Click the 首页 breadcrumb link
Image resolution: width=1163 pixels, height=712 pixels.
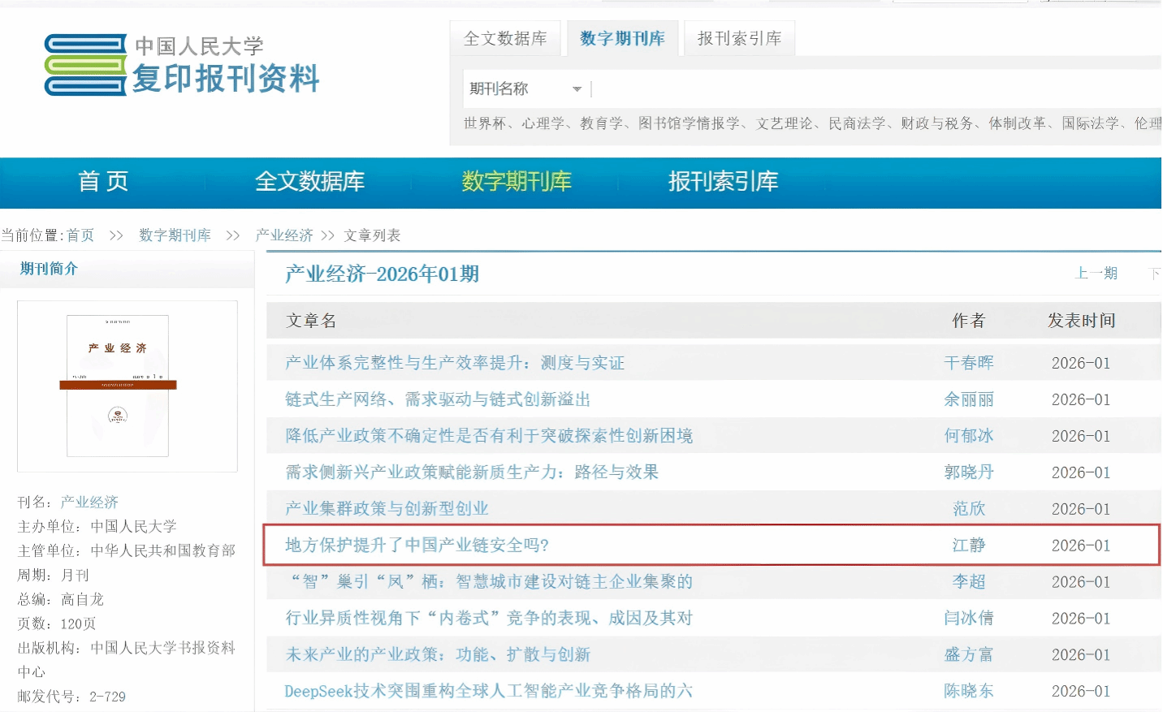80,235
